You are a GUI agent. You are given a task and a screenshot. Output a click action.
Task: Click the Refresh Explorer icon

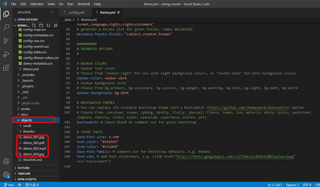click(48, 25)
